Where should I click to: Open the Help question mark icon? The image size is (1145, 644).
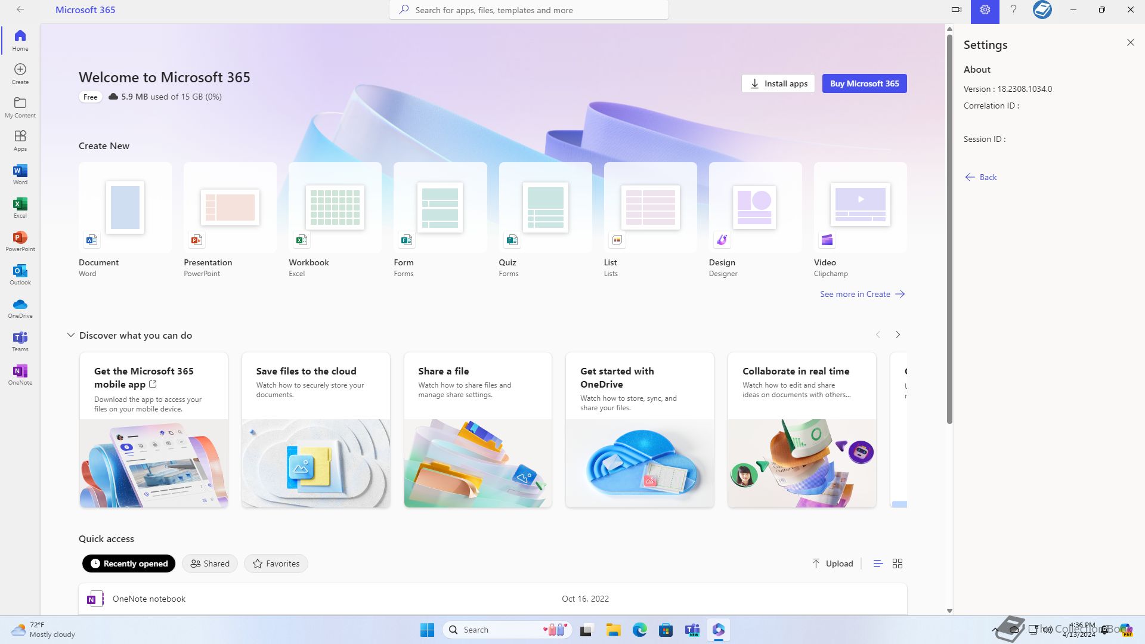coord(1013,10)
